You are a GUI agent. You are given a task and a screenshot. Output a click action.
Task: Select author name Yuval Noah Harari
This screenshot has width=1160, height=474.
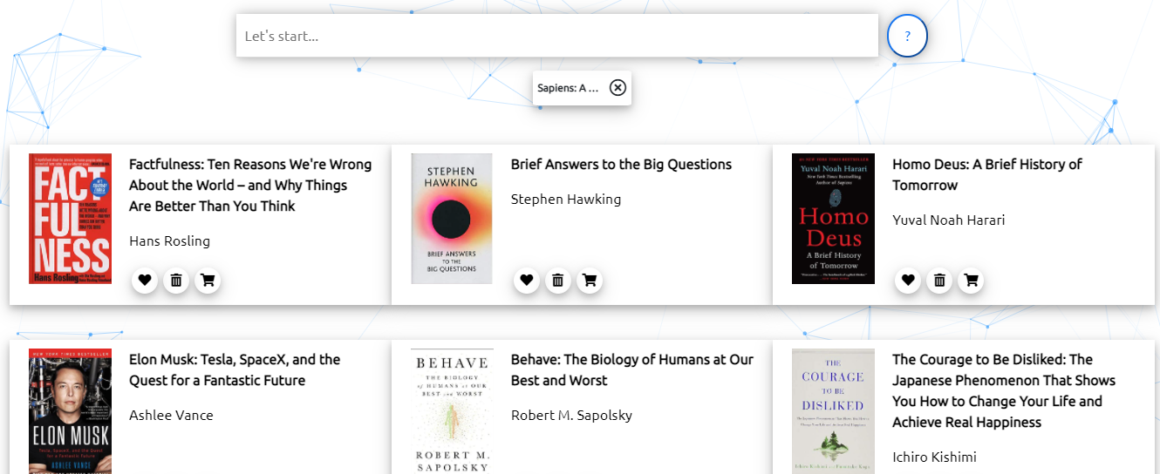click(x=949, y=220)
